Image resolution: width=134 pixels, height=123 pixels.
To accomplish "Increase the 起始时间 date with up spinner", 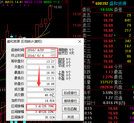I will tap(53, 49).
